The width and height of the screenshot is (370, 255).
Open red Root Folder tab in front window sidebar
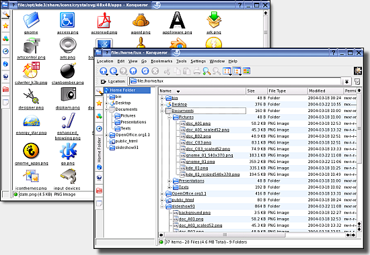pyautogui.click(x=99, y=191)
